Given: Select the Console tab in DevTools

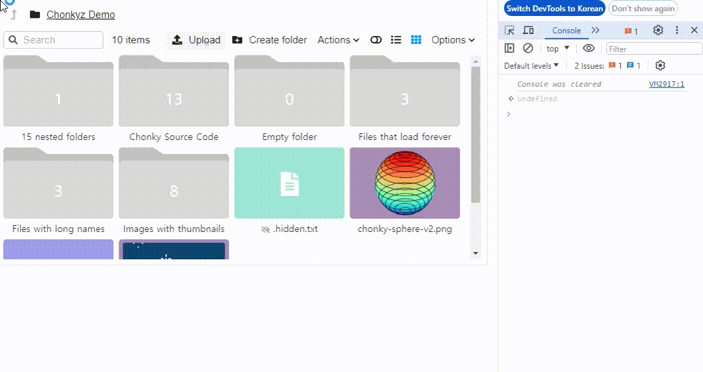Looking at the screenshot, I should (566, 31).
